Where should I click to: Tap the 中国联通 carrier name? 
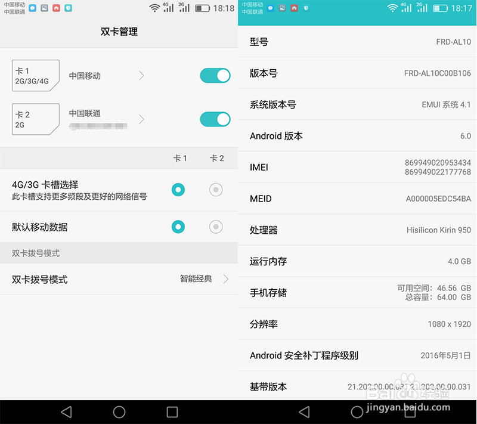pyautogui.click(x=85, y=113)
